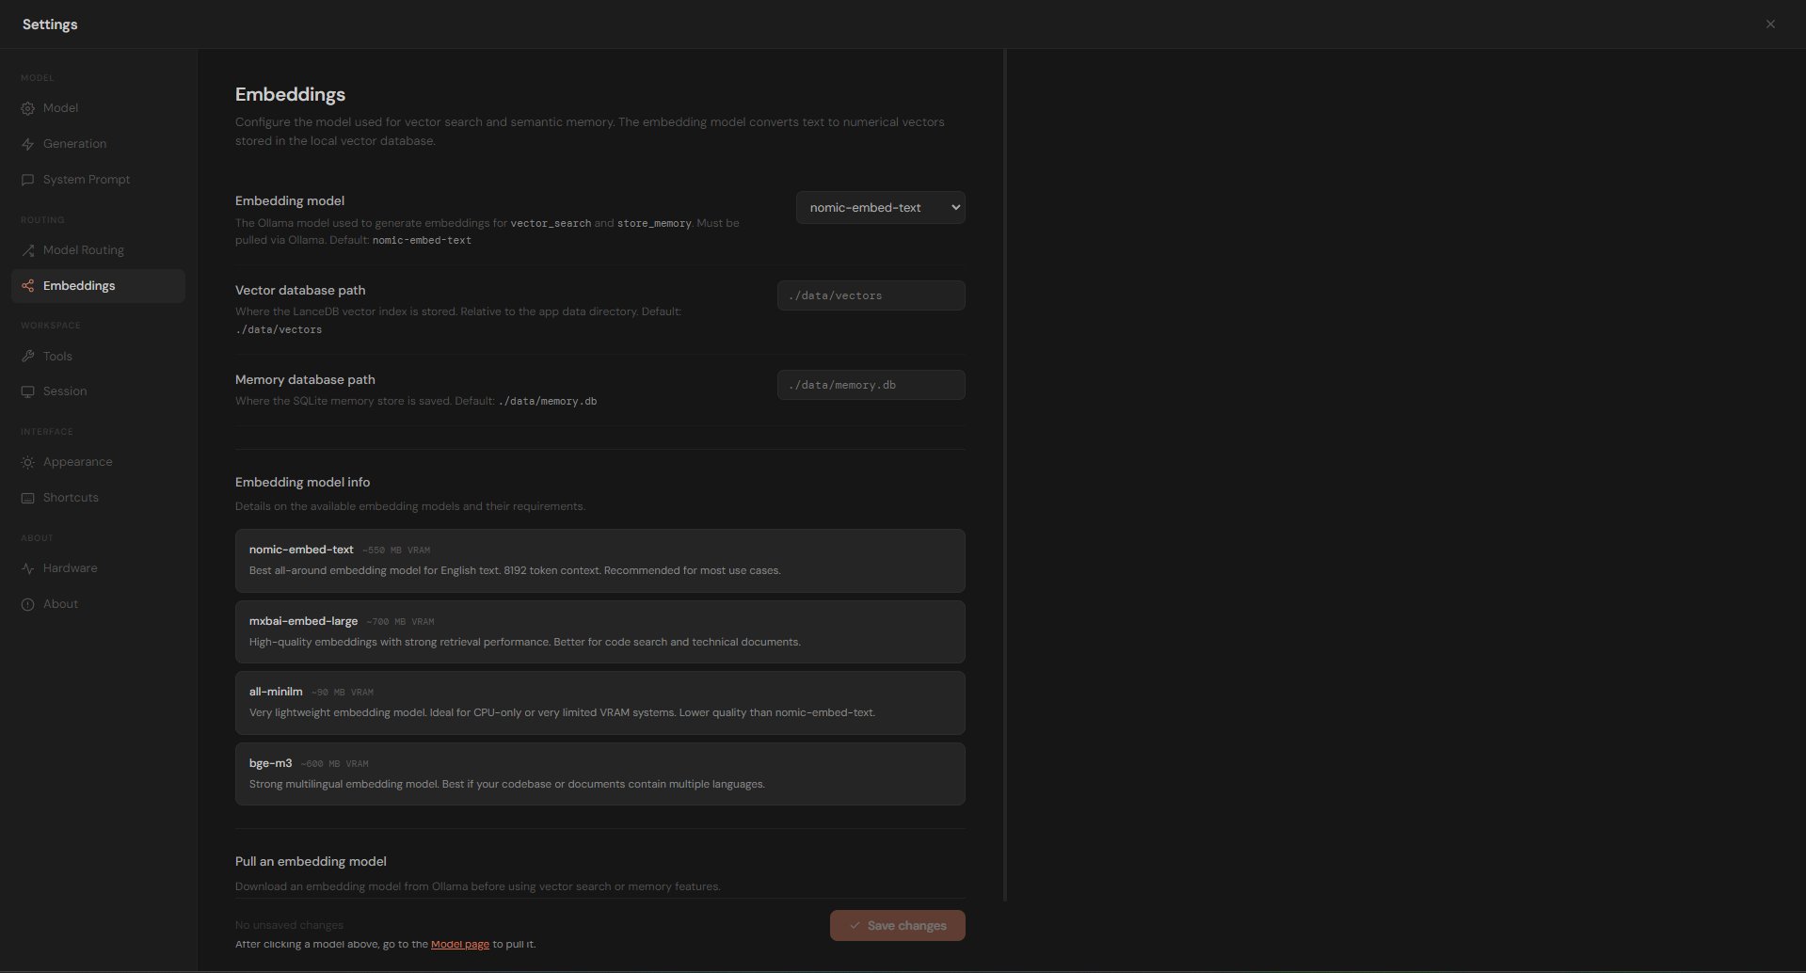This screenshot has width=1806, height=973.
Task: Open the Model settings page
Action: click(x=98, y=108)
